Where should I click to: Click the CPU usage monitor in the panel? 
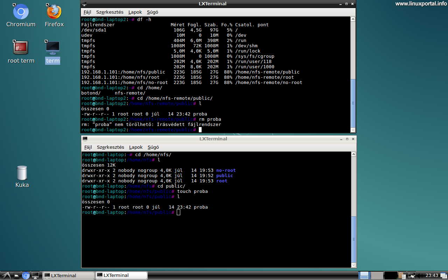(x=391, y=275)
